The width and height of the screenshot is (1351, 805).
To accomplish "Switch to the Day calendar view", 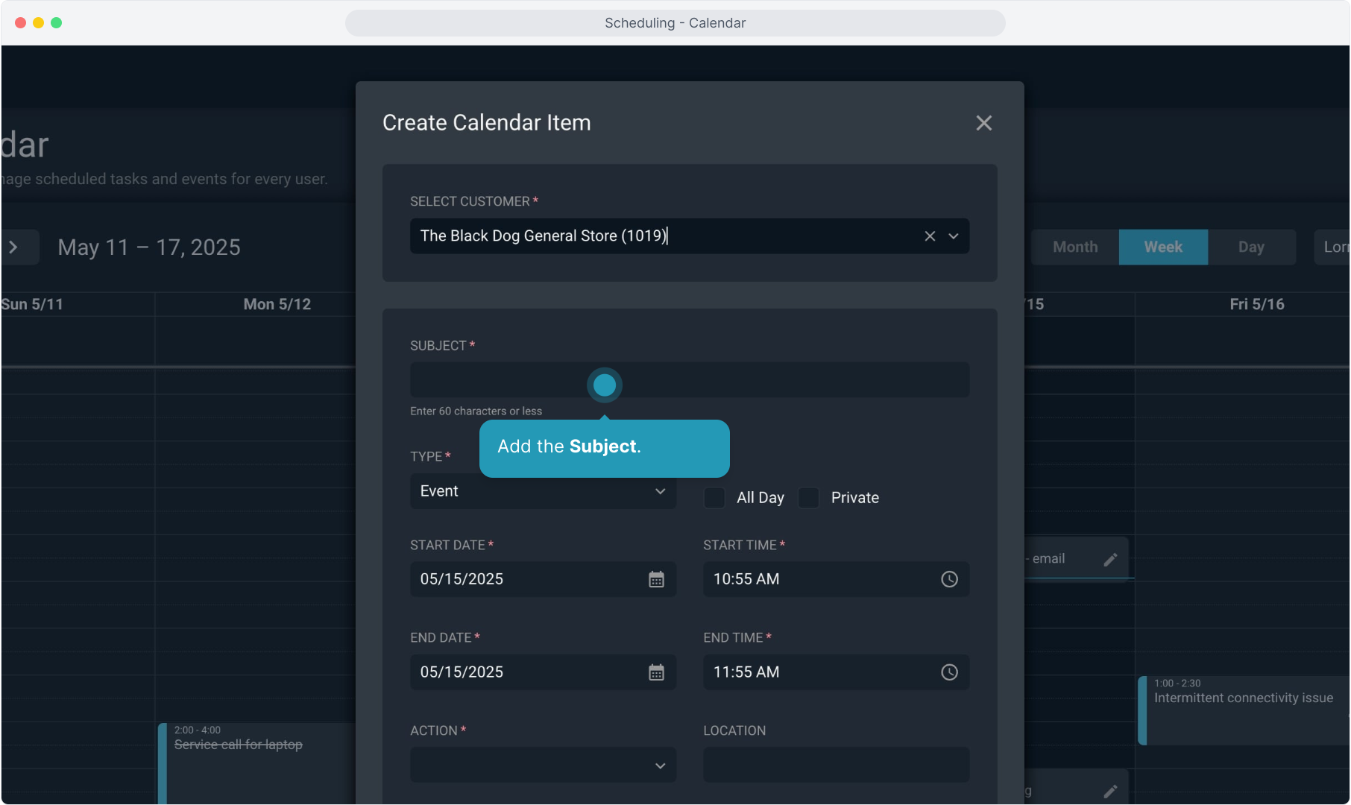I will [1251, 247].
